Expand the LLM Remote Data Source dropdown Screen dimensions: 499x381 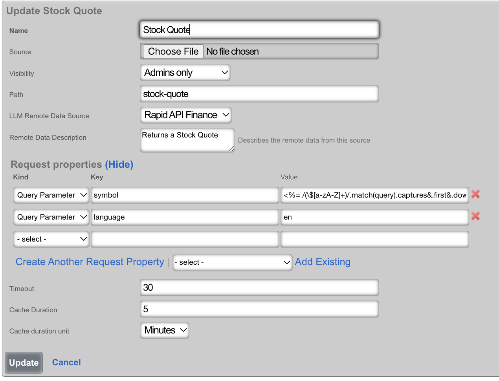(x=185, y=115)
